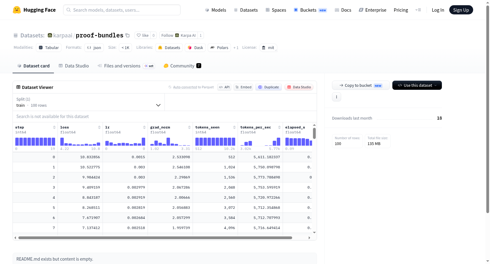Go to Buckets in the top navigation
The width and height of the screenshot is (490, 264).
tap(310, 10)
